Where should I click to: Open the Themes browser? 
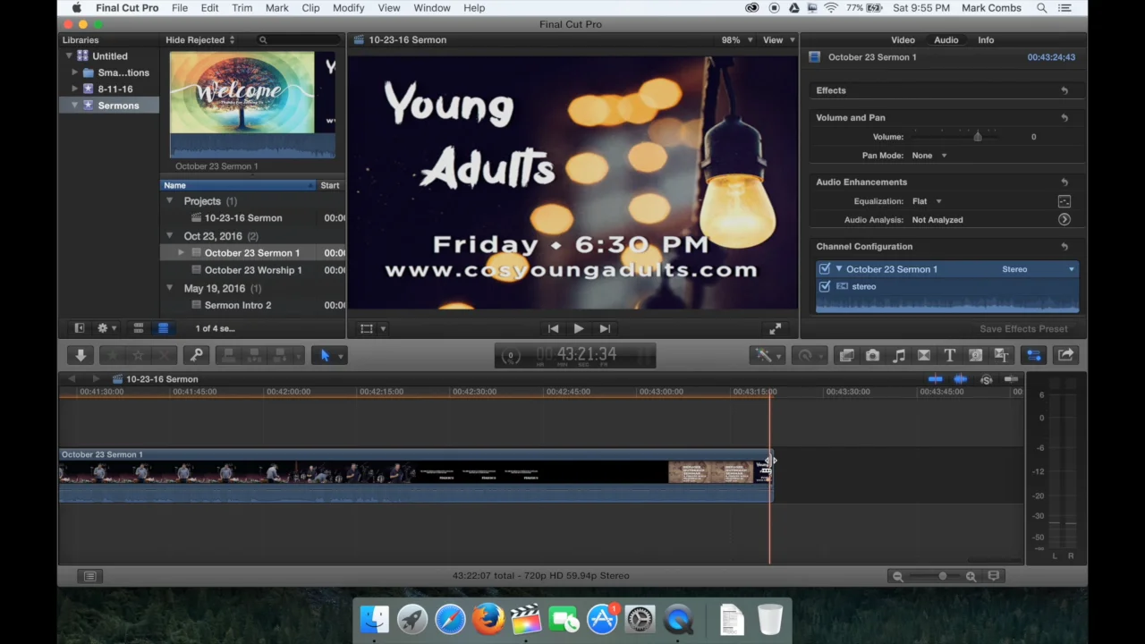pyautogui.click(x=1002, y=355)
